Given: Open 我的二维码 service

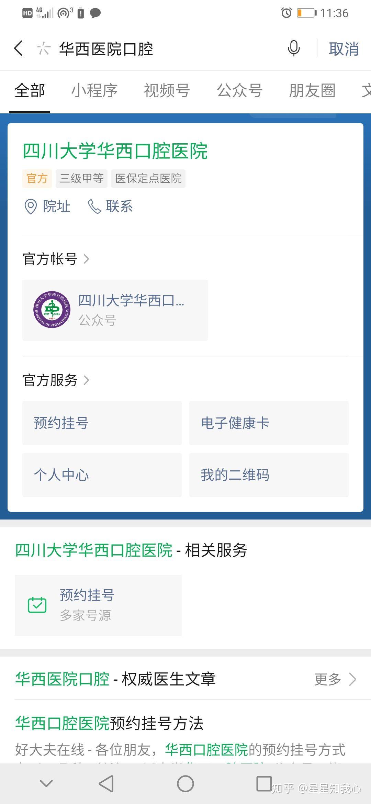Looking at the screenshot, I should pos(269,475).
